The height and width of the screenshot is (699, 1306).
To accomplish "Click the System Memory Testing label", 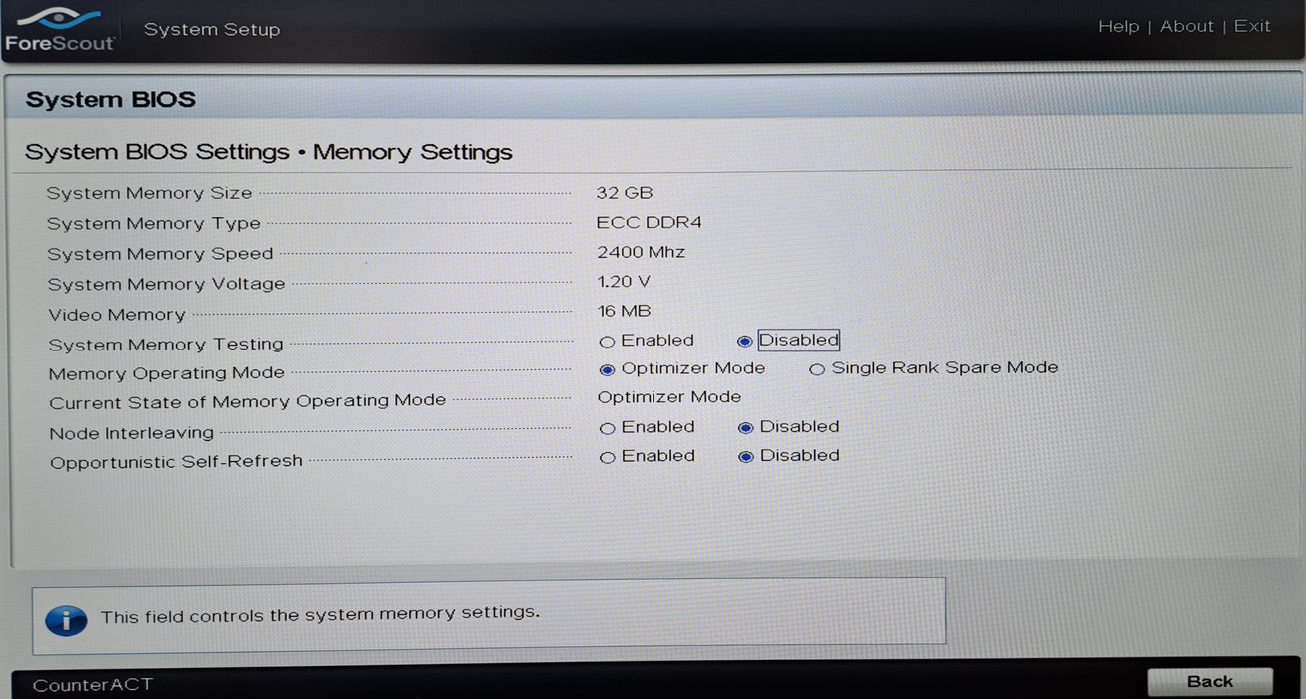I will 166,345.
